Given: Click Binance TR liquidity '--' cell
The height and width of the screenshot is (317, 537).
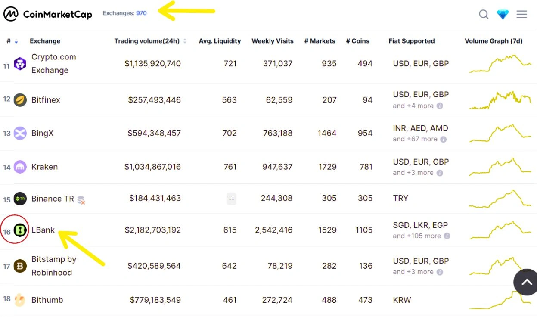Looking at the screenshot, I should pos(232,199).
